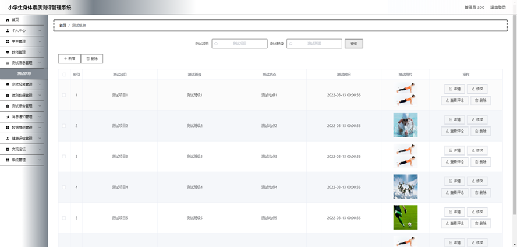The width and height of the screenshot is (517, 247).
Task: Click the monitor icon next to 教师管理
Action: pos(8,52)
